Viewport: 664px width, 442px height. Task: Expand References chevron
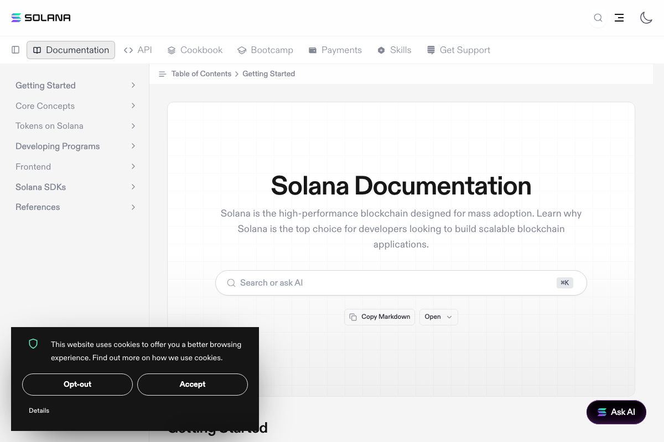[x=133, y=207]
